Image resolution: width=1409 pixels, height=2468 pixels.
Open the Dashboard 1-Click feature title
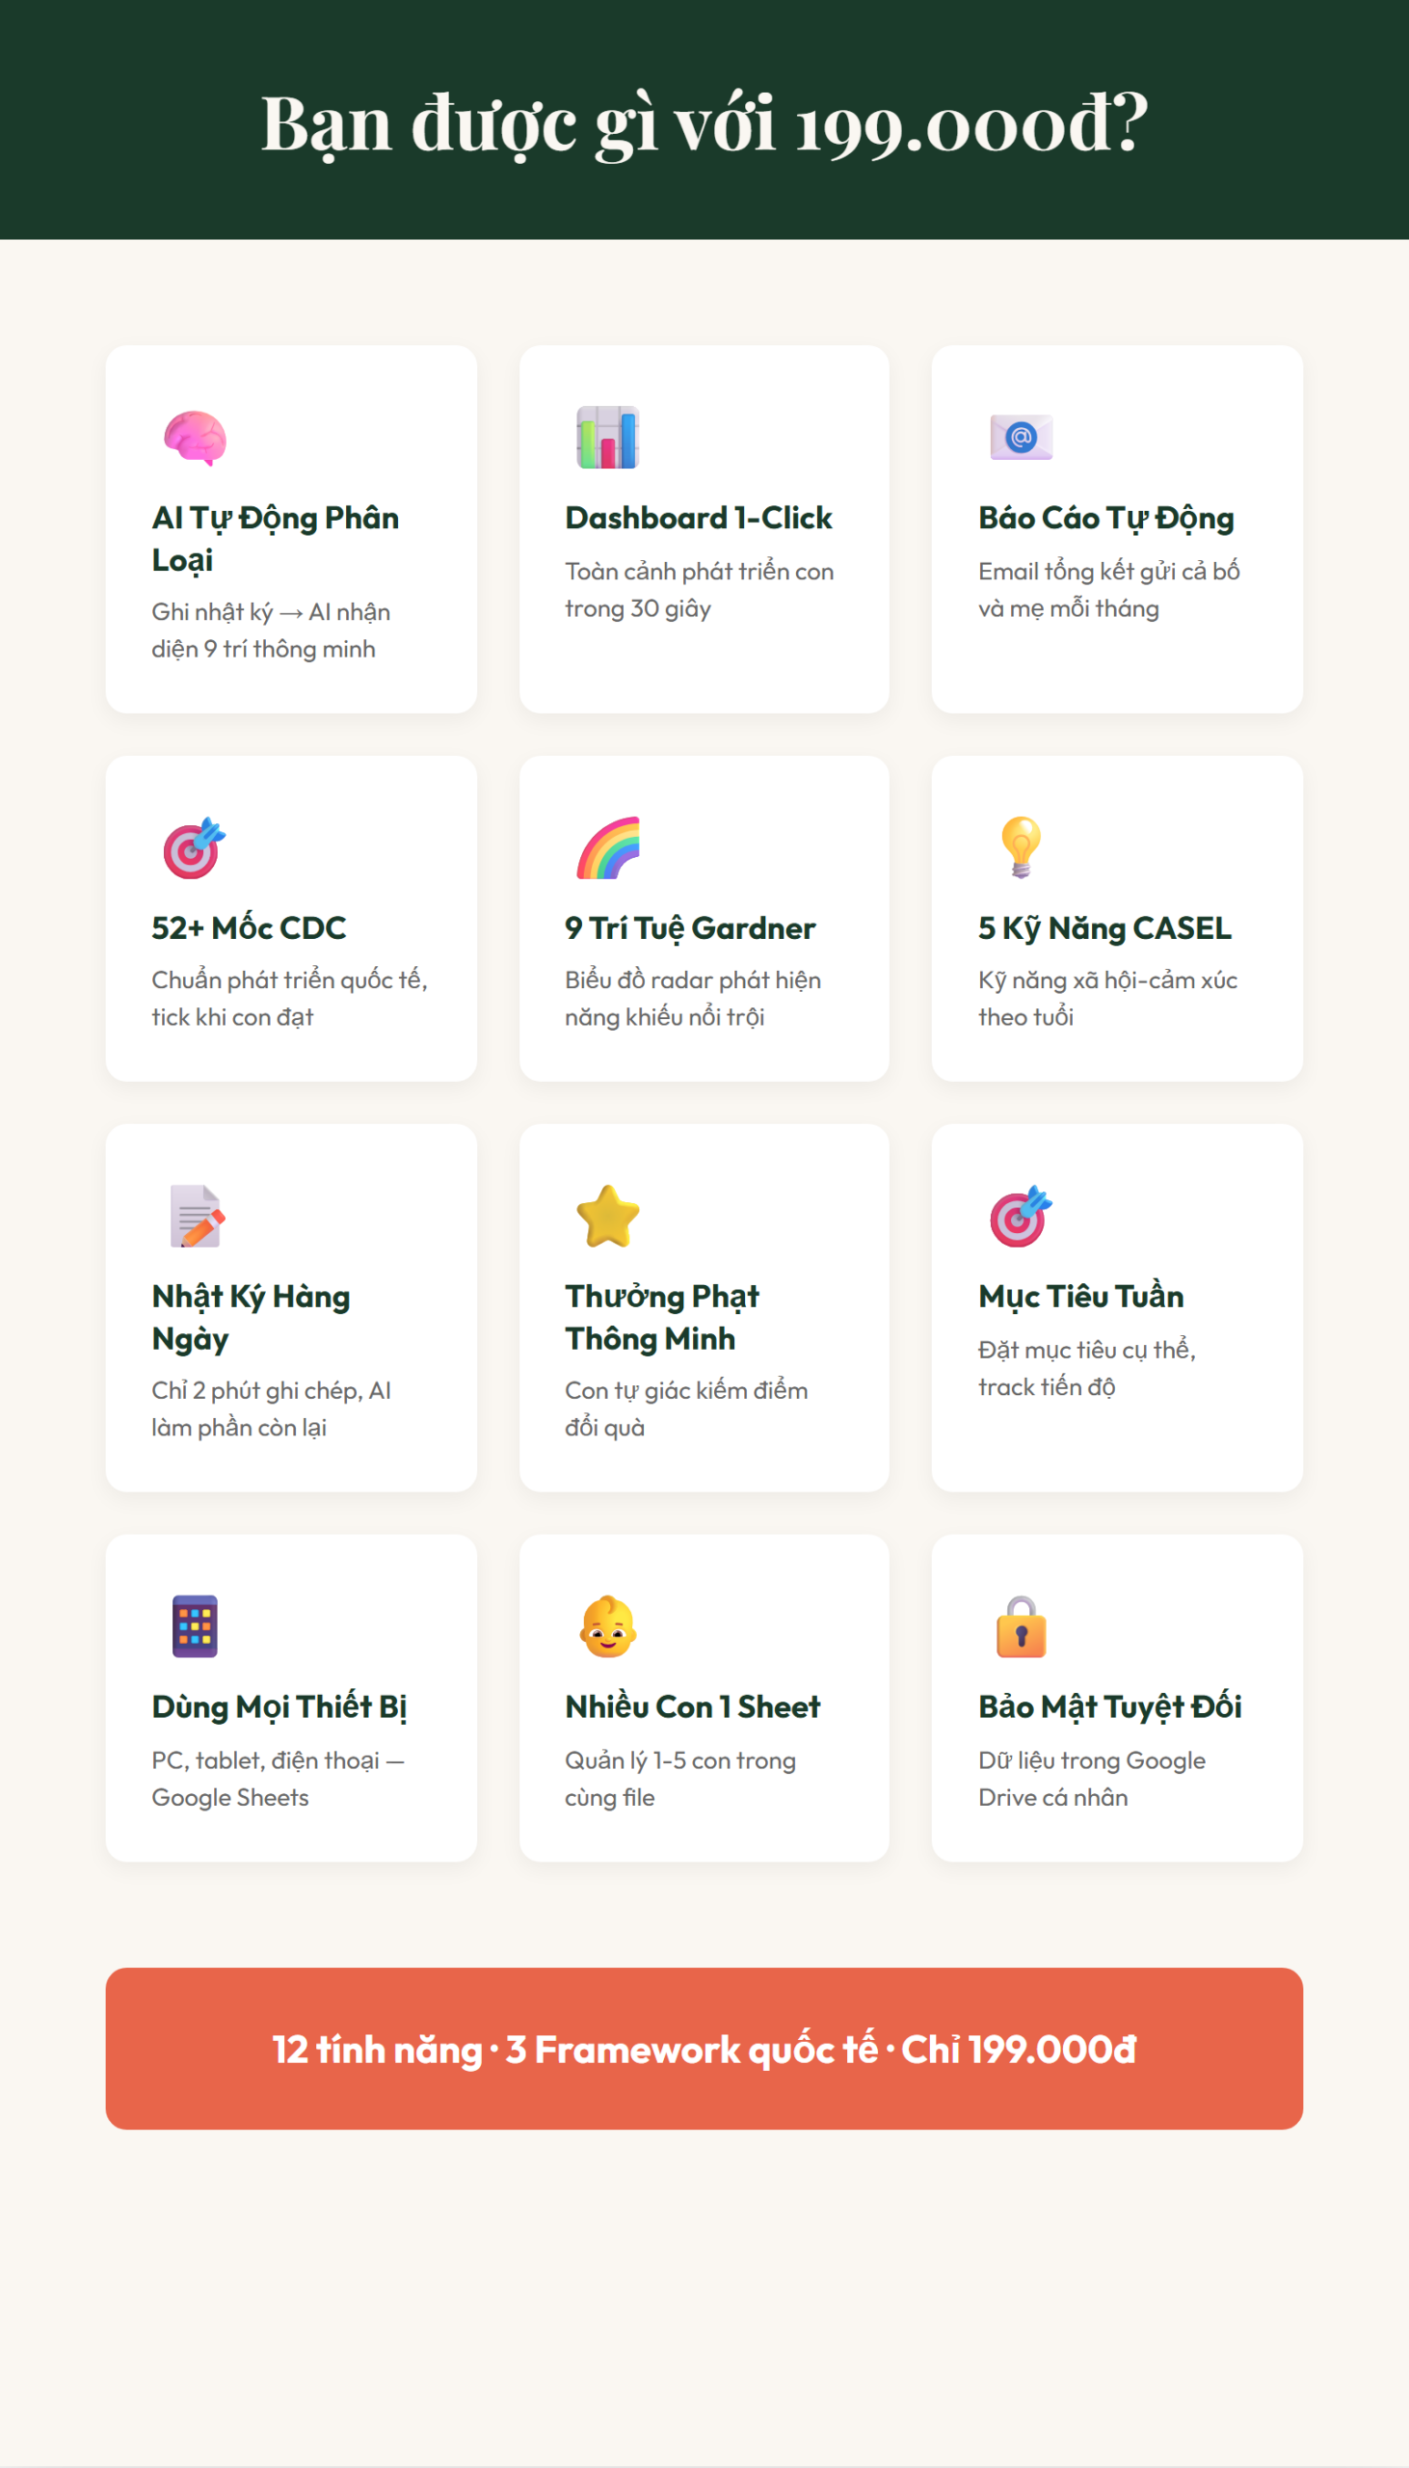tap(698, 518)
